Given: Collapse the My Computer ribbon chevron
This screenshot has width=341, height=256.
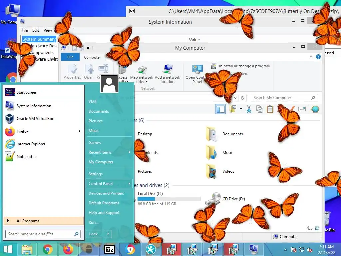Looking at the screenshot, I should click(311, 57).
